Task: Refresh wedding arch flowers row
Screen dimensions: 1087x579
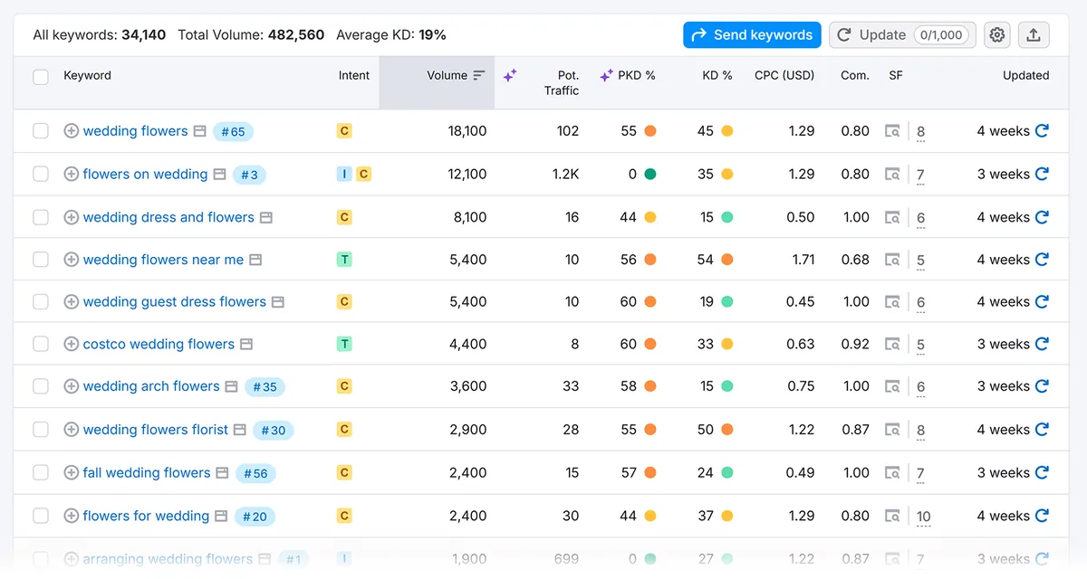Action: tap(1042, 386)
